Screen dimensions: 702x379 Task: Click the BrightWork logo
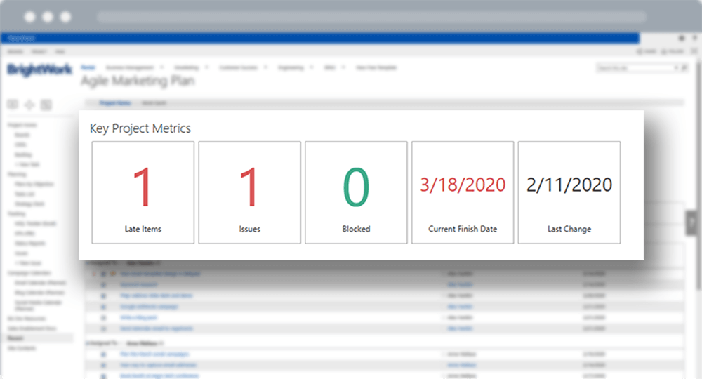(37, 70)
